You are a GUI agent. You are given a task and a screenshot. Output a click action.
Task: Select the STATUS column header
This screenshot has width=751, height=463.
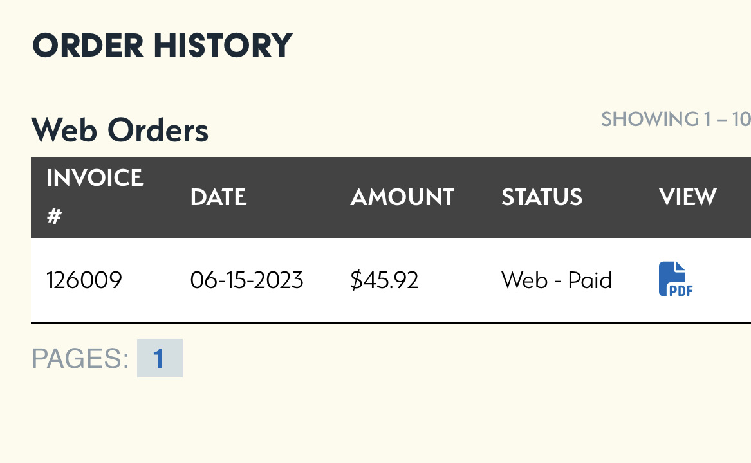(x=542, y=197)
